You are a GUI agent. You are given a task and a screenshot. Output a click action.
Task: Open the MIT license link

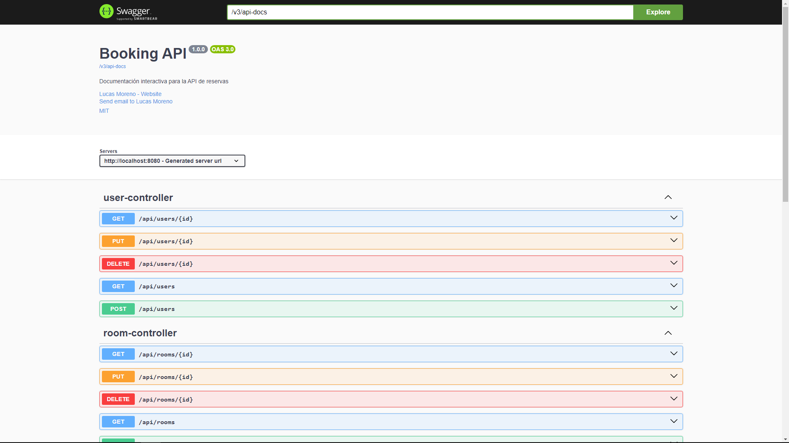(104, 111)
